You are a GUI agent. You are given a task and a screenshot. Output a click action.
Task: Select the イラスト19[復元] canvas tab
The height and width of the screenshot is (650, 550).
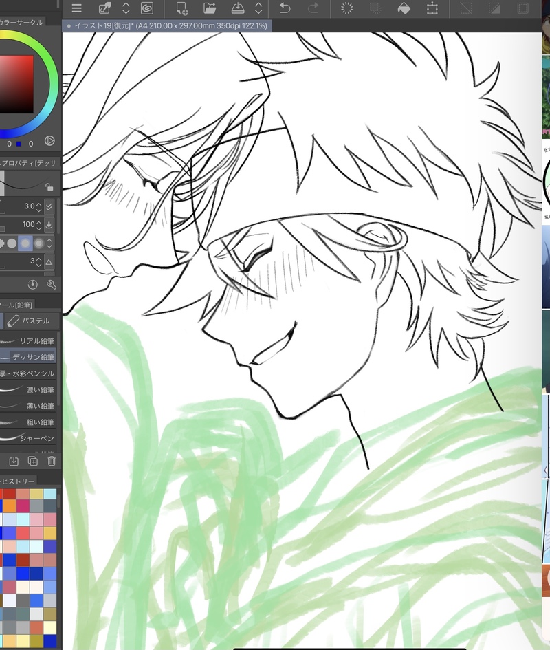168,25
